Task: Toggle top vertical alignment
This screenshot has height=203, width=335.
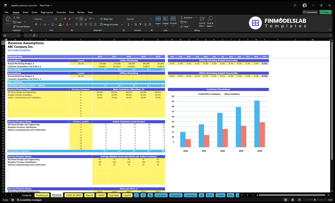Action: (76, 19)
